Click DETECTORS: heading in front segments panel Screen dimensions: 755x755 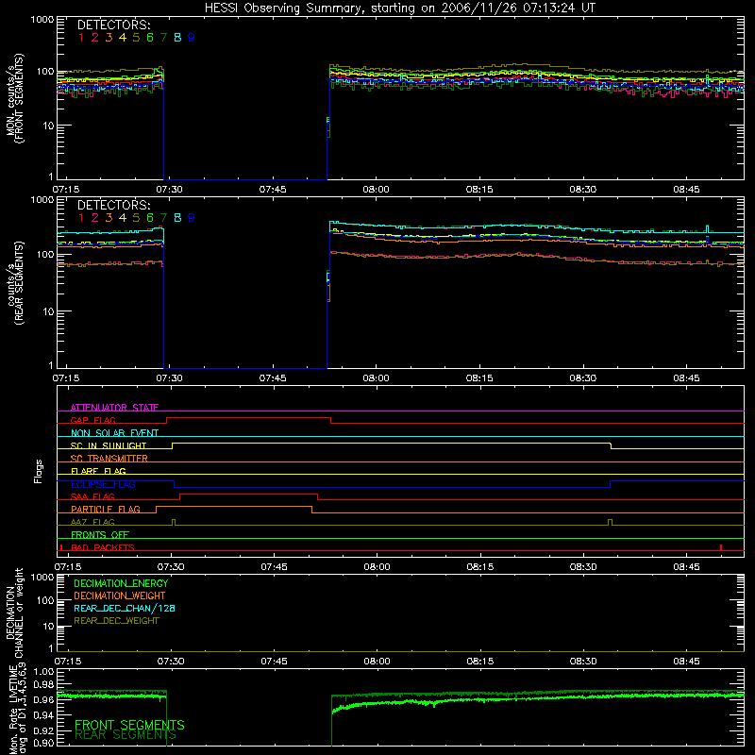tap(113, 25)
